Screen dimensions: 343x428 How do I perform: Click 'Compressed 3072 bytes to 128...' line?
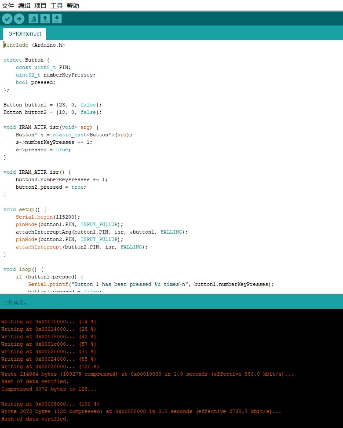pyautogui.click(x=49, y=389)
